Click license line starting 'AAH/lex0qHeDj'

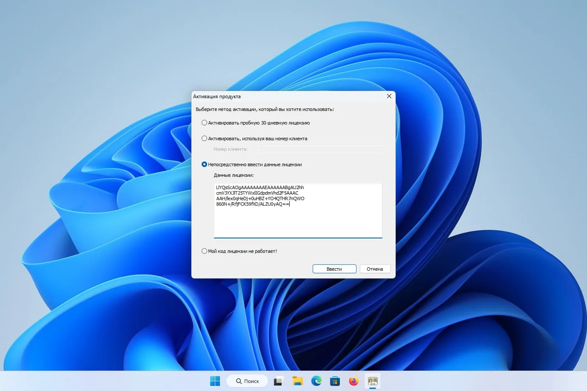tap(260, 198)
